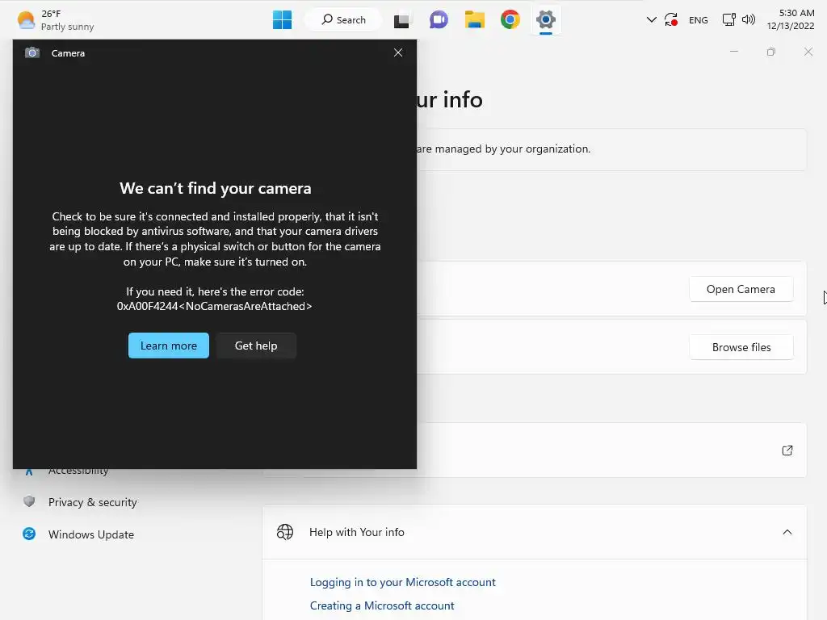827x620 pixels.
Task: Click Get help in Camera dialog
Action: (256, 346)
